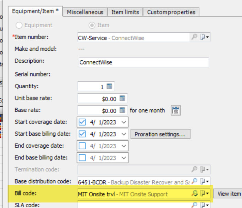Open Unit base rate calculator icon
The width and height of the screenshot is (242, 208).
(122, 98)
